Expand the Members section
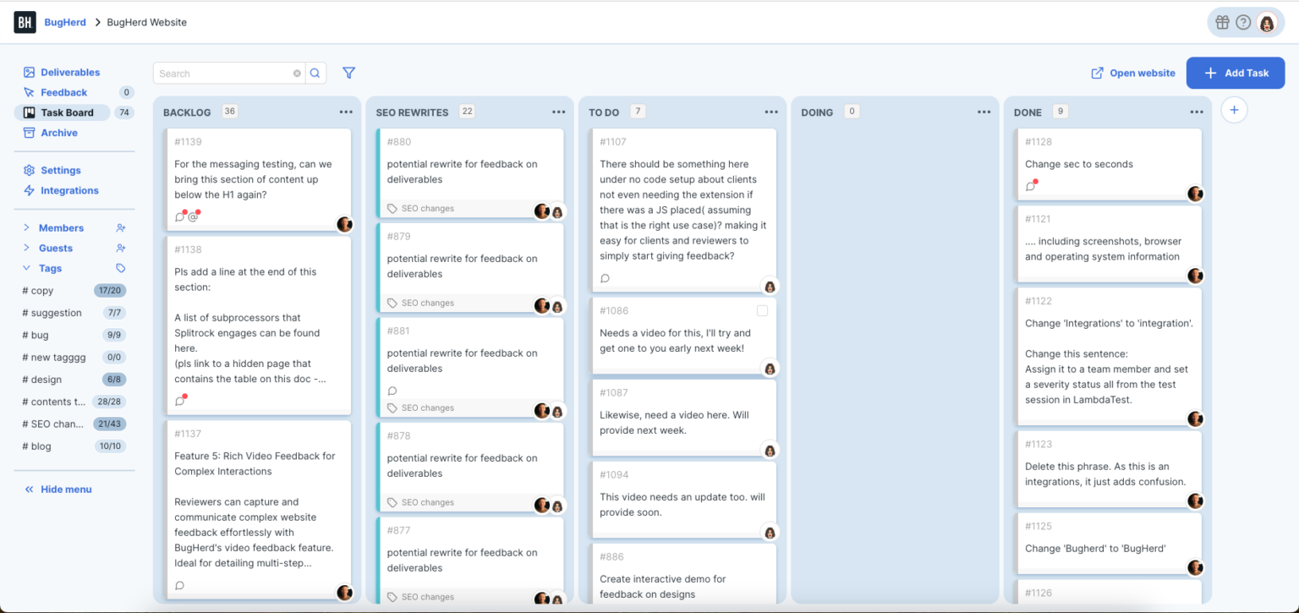Screen dimensions: 1299x613 click(26, 227)
